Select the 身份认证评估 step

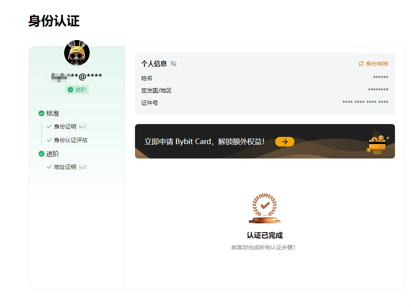coord(67,140)
